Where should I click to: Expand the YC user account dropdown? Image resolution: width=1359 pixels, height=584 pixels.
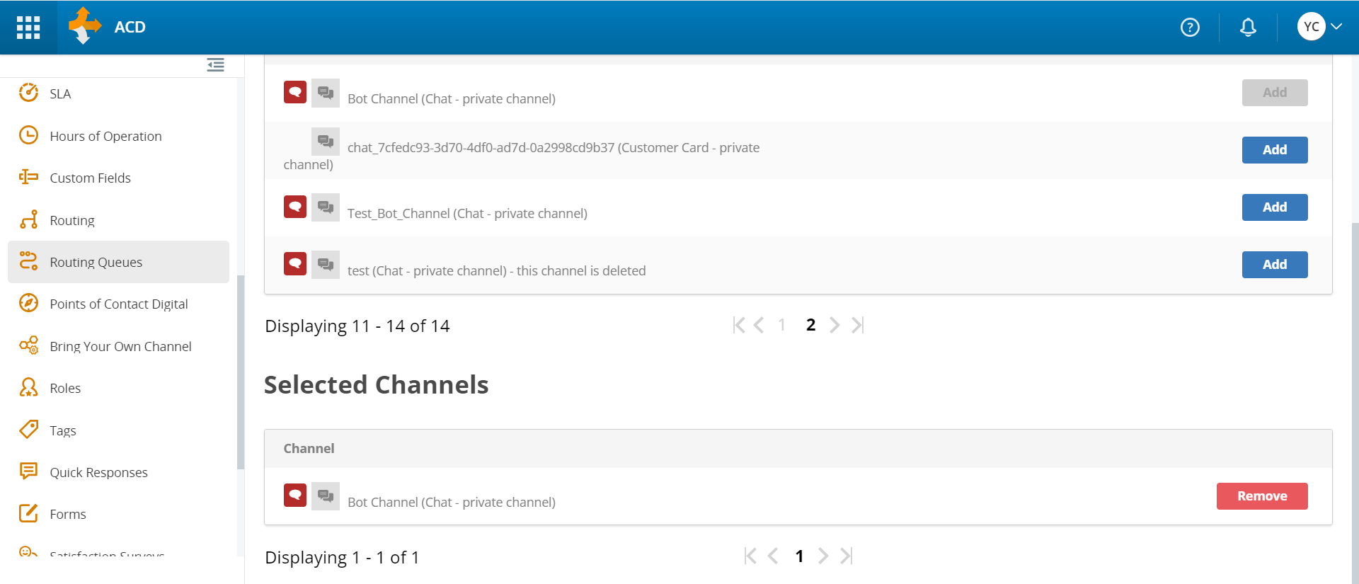point(1320,27)
